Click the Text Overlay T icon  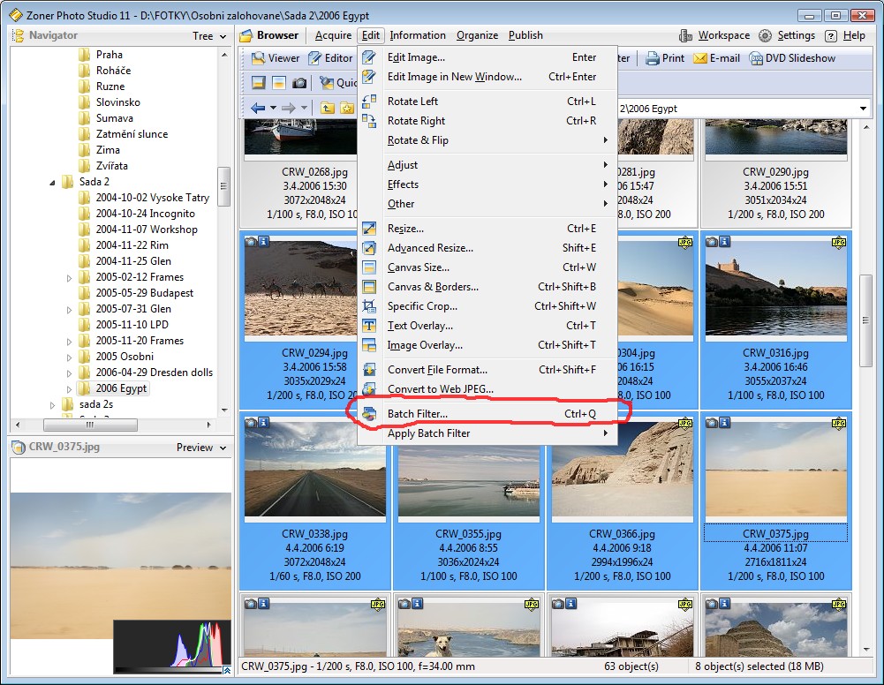pos(369,326)
